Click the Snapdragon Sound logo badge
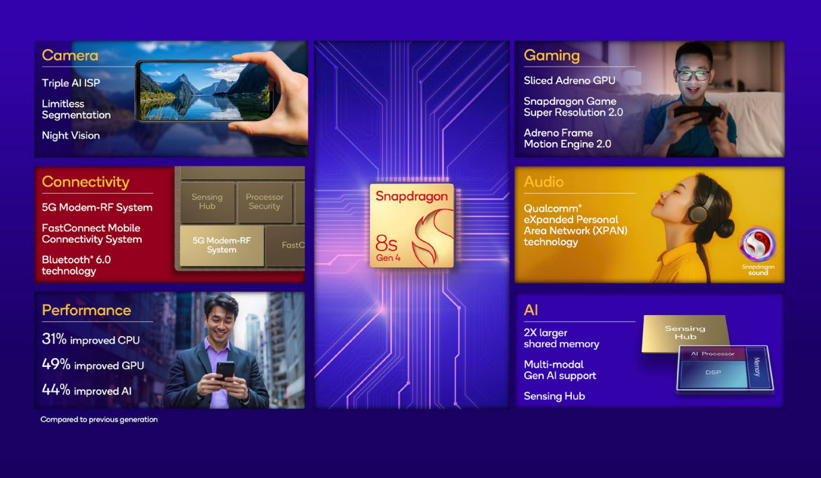821x478 pixels. [758, 251]
